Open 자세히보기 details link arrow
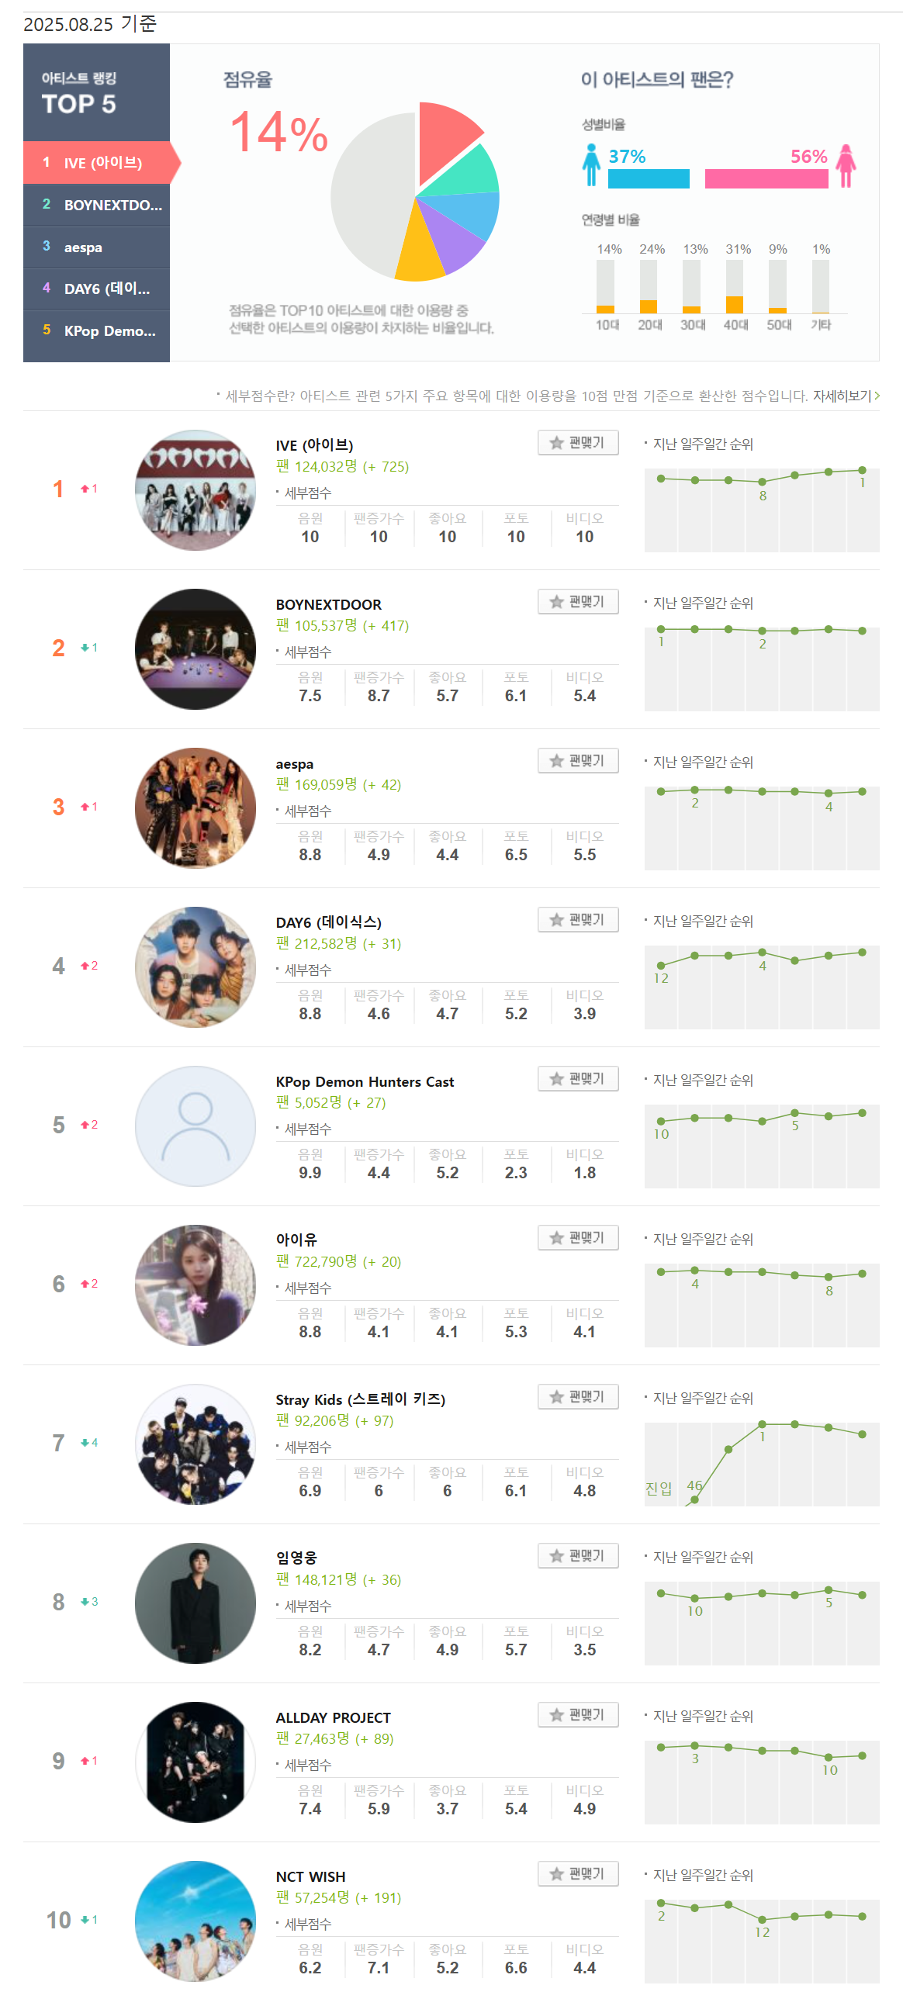The height and width of the screenshot is (1992, 903). [846, 396]
